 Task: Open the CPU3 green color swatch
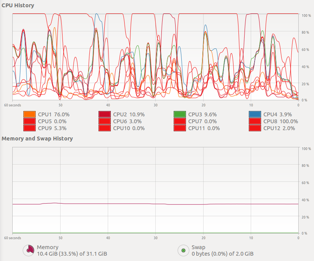click(x=180, y=114)
